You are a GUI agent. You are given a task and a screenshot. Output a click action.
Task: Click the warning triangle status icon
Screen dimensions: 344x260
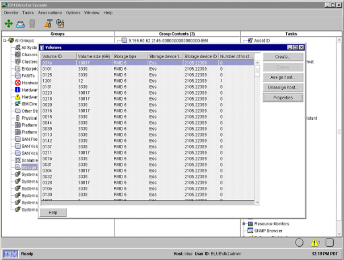click(315, 243)
